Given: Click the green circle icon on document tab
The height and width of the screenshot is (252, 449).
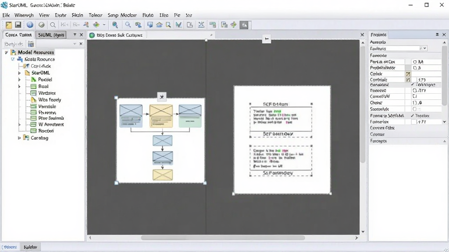Looking at the screenshot, I should point(92,35).
